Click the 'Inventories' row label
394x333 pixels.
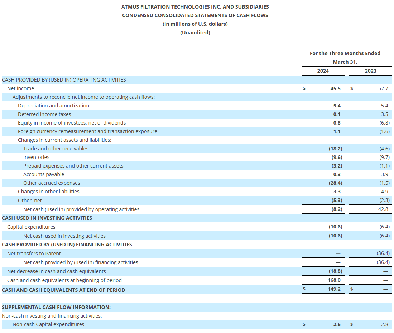[x=36, y=157]
